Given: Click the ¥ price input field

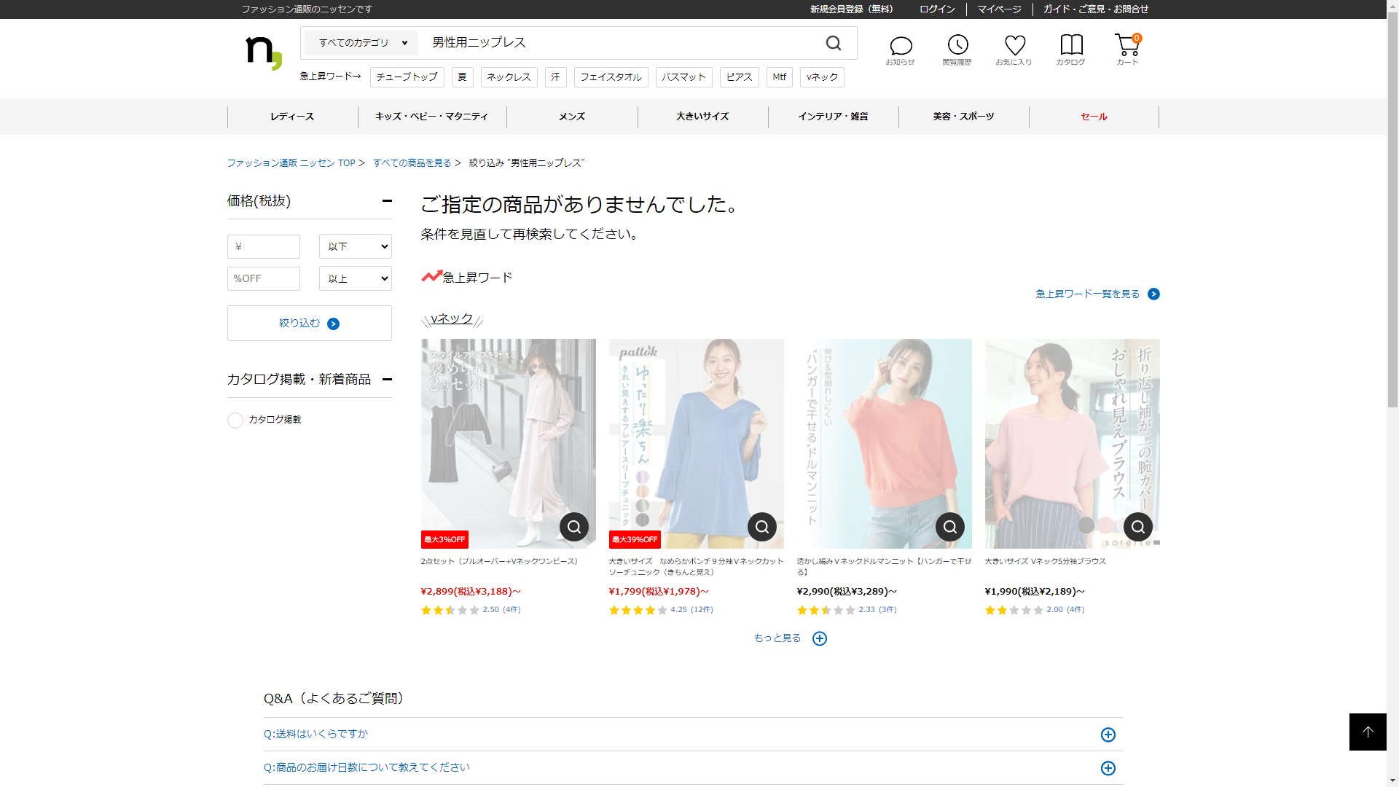Looking at the screenshot, I should pos(264,246).
